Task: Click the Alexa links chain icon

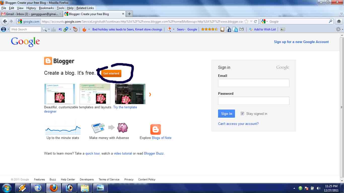Action: pyautogui.click(x=66, y=29)
